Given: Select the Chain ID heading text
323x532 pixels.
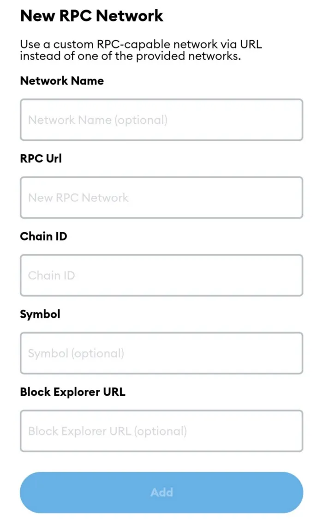Looking at the screenshot, I should (44, 236).
